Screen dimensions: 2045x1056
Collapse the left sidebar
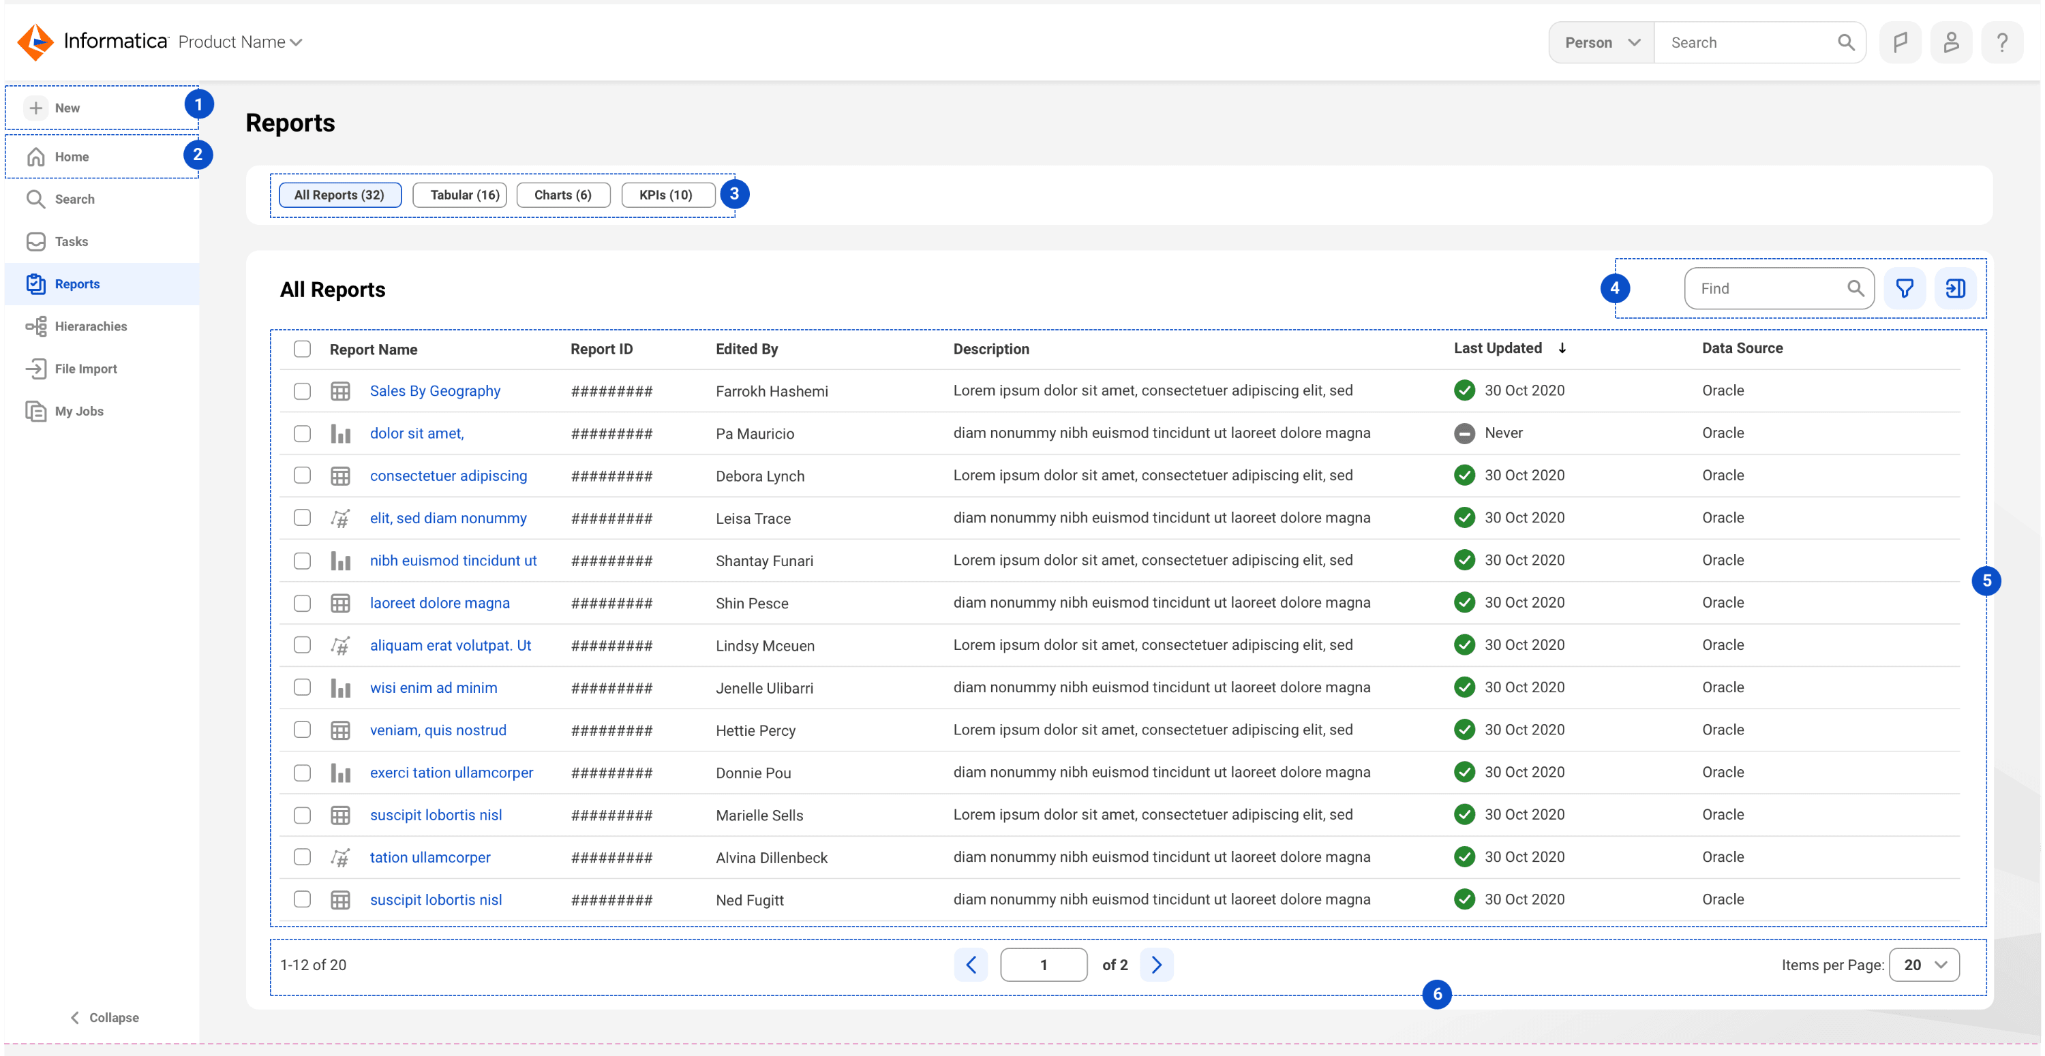(104, 1017)
